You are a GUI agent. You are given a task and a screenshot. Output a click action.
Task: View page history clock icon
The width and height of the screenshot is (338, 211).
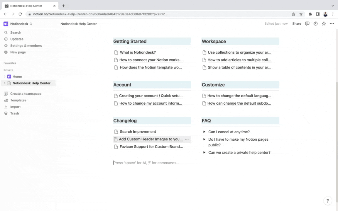coord(315,24)
